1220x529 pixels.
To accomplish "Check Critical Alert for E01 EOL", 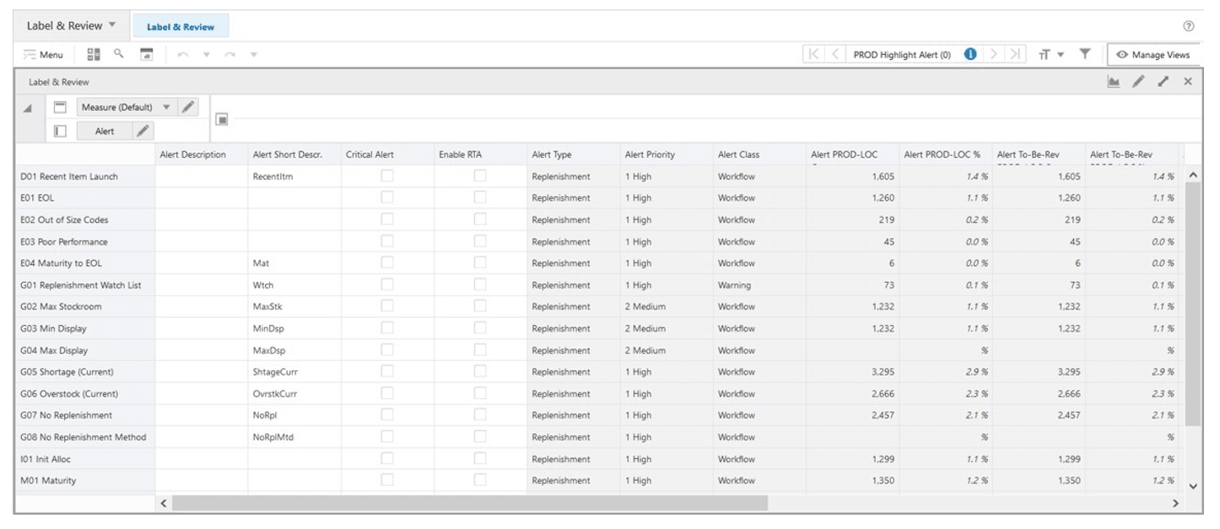I will click(387, 197).
